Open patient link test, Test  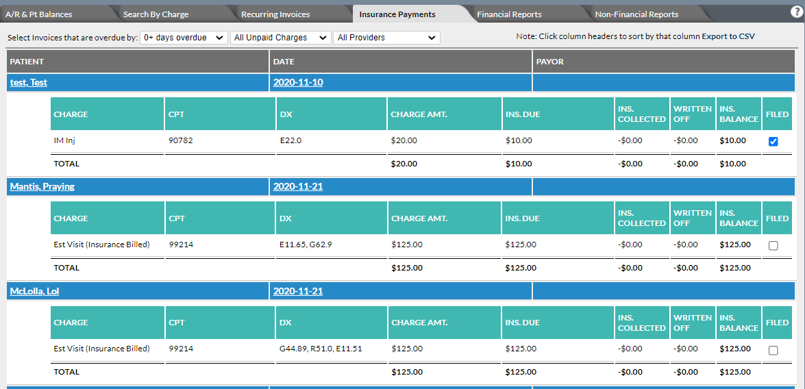pos(29,82)
